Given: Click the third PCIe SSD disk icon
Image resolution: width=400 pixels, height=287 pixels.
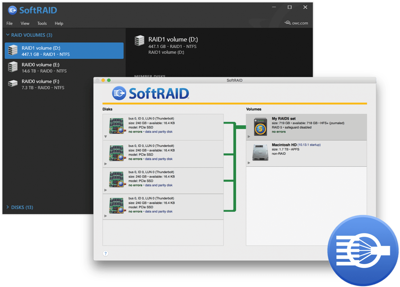Looking at the screenshot, I should point(117,179).
